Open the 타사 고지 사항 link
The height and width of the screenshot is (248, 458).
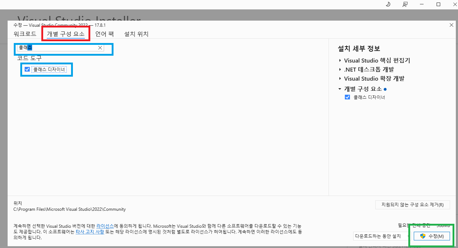(90, 232)
